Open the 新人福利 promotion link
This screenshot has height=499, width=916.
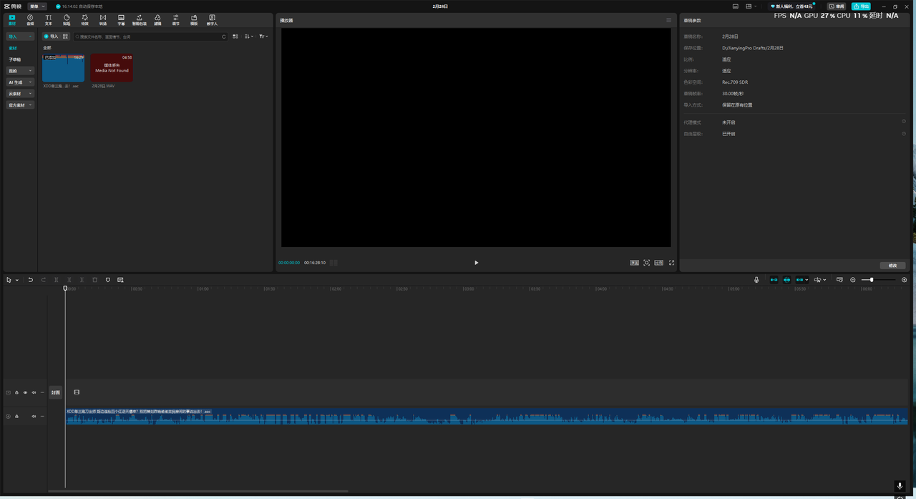coord(791,6)
